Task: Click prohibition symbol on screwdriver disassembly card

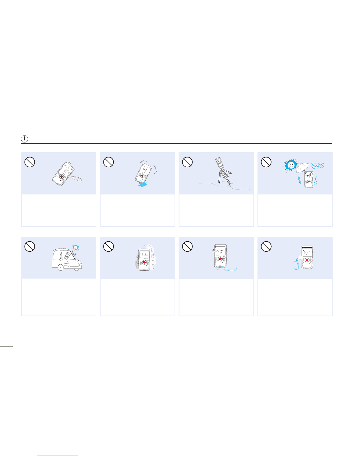Action: click(x=29, y=162)
